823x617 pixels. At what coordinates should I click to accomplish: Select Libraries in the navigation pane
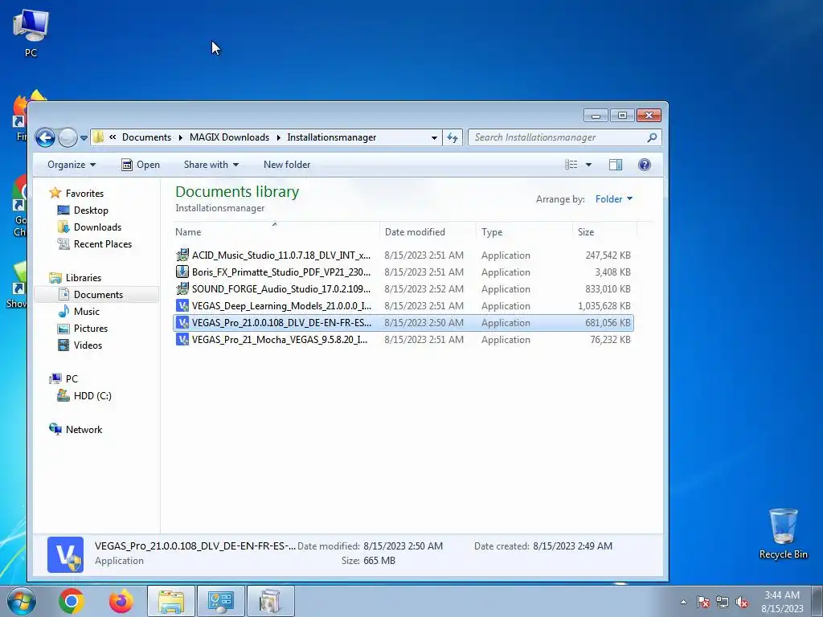pos(83,278)
